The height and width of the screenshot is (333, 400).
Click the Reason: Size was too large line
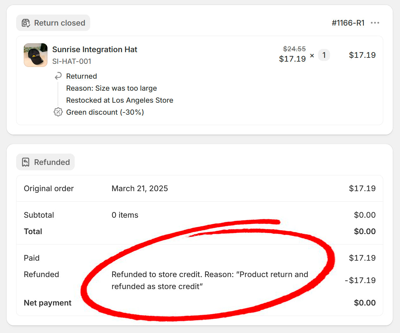tap(111, 88)
